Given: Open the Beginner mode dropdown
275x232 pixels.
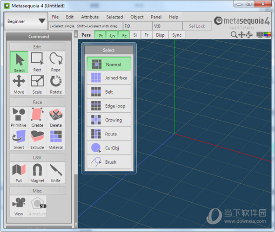Looking at the screenshot, I should pyautogui.click(x=26, y=21).
